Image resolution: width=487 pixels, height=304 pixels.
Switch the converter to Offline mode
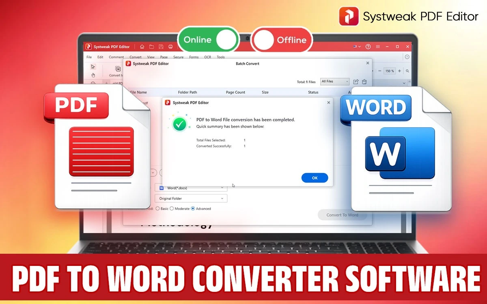point(282,40)
